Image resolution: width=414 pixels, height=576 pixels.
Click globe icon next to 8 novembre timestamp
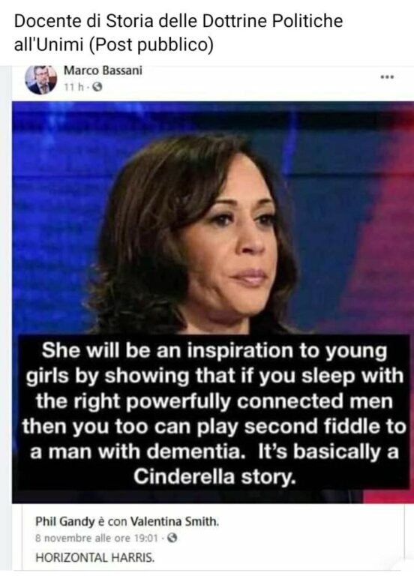coord(172,538)
